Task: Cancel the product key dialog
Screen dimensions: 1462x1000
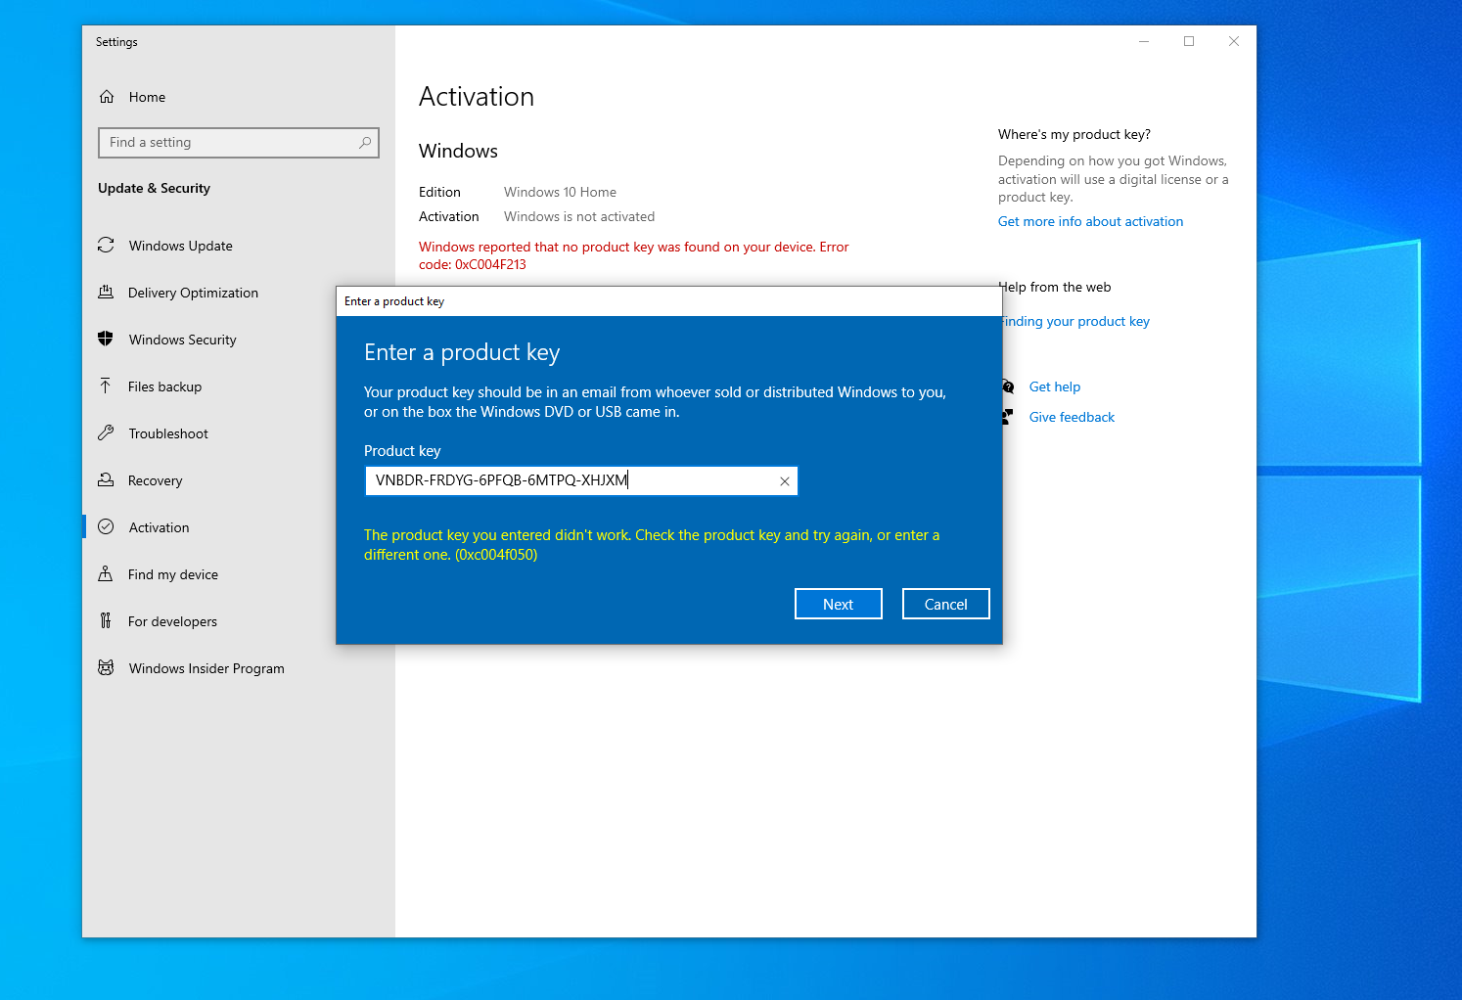Action: [x=946, y=604]
